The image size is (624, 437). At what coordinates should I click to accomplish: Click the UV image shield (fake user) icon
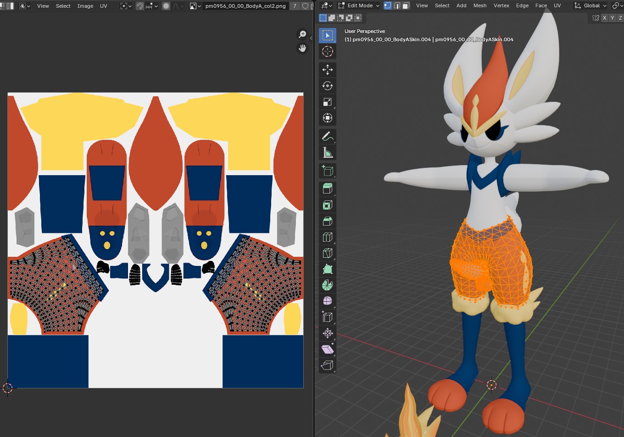pyautogui.click(x=305, y=6)
